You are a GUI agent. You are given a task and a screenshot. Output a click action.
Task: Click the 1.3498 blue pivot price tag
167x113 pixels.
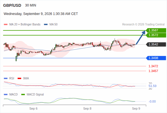pyautogui.click(x=156, y=58)
